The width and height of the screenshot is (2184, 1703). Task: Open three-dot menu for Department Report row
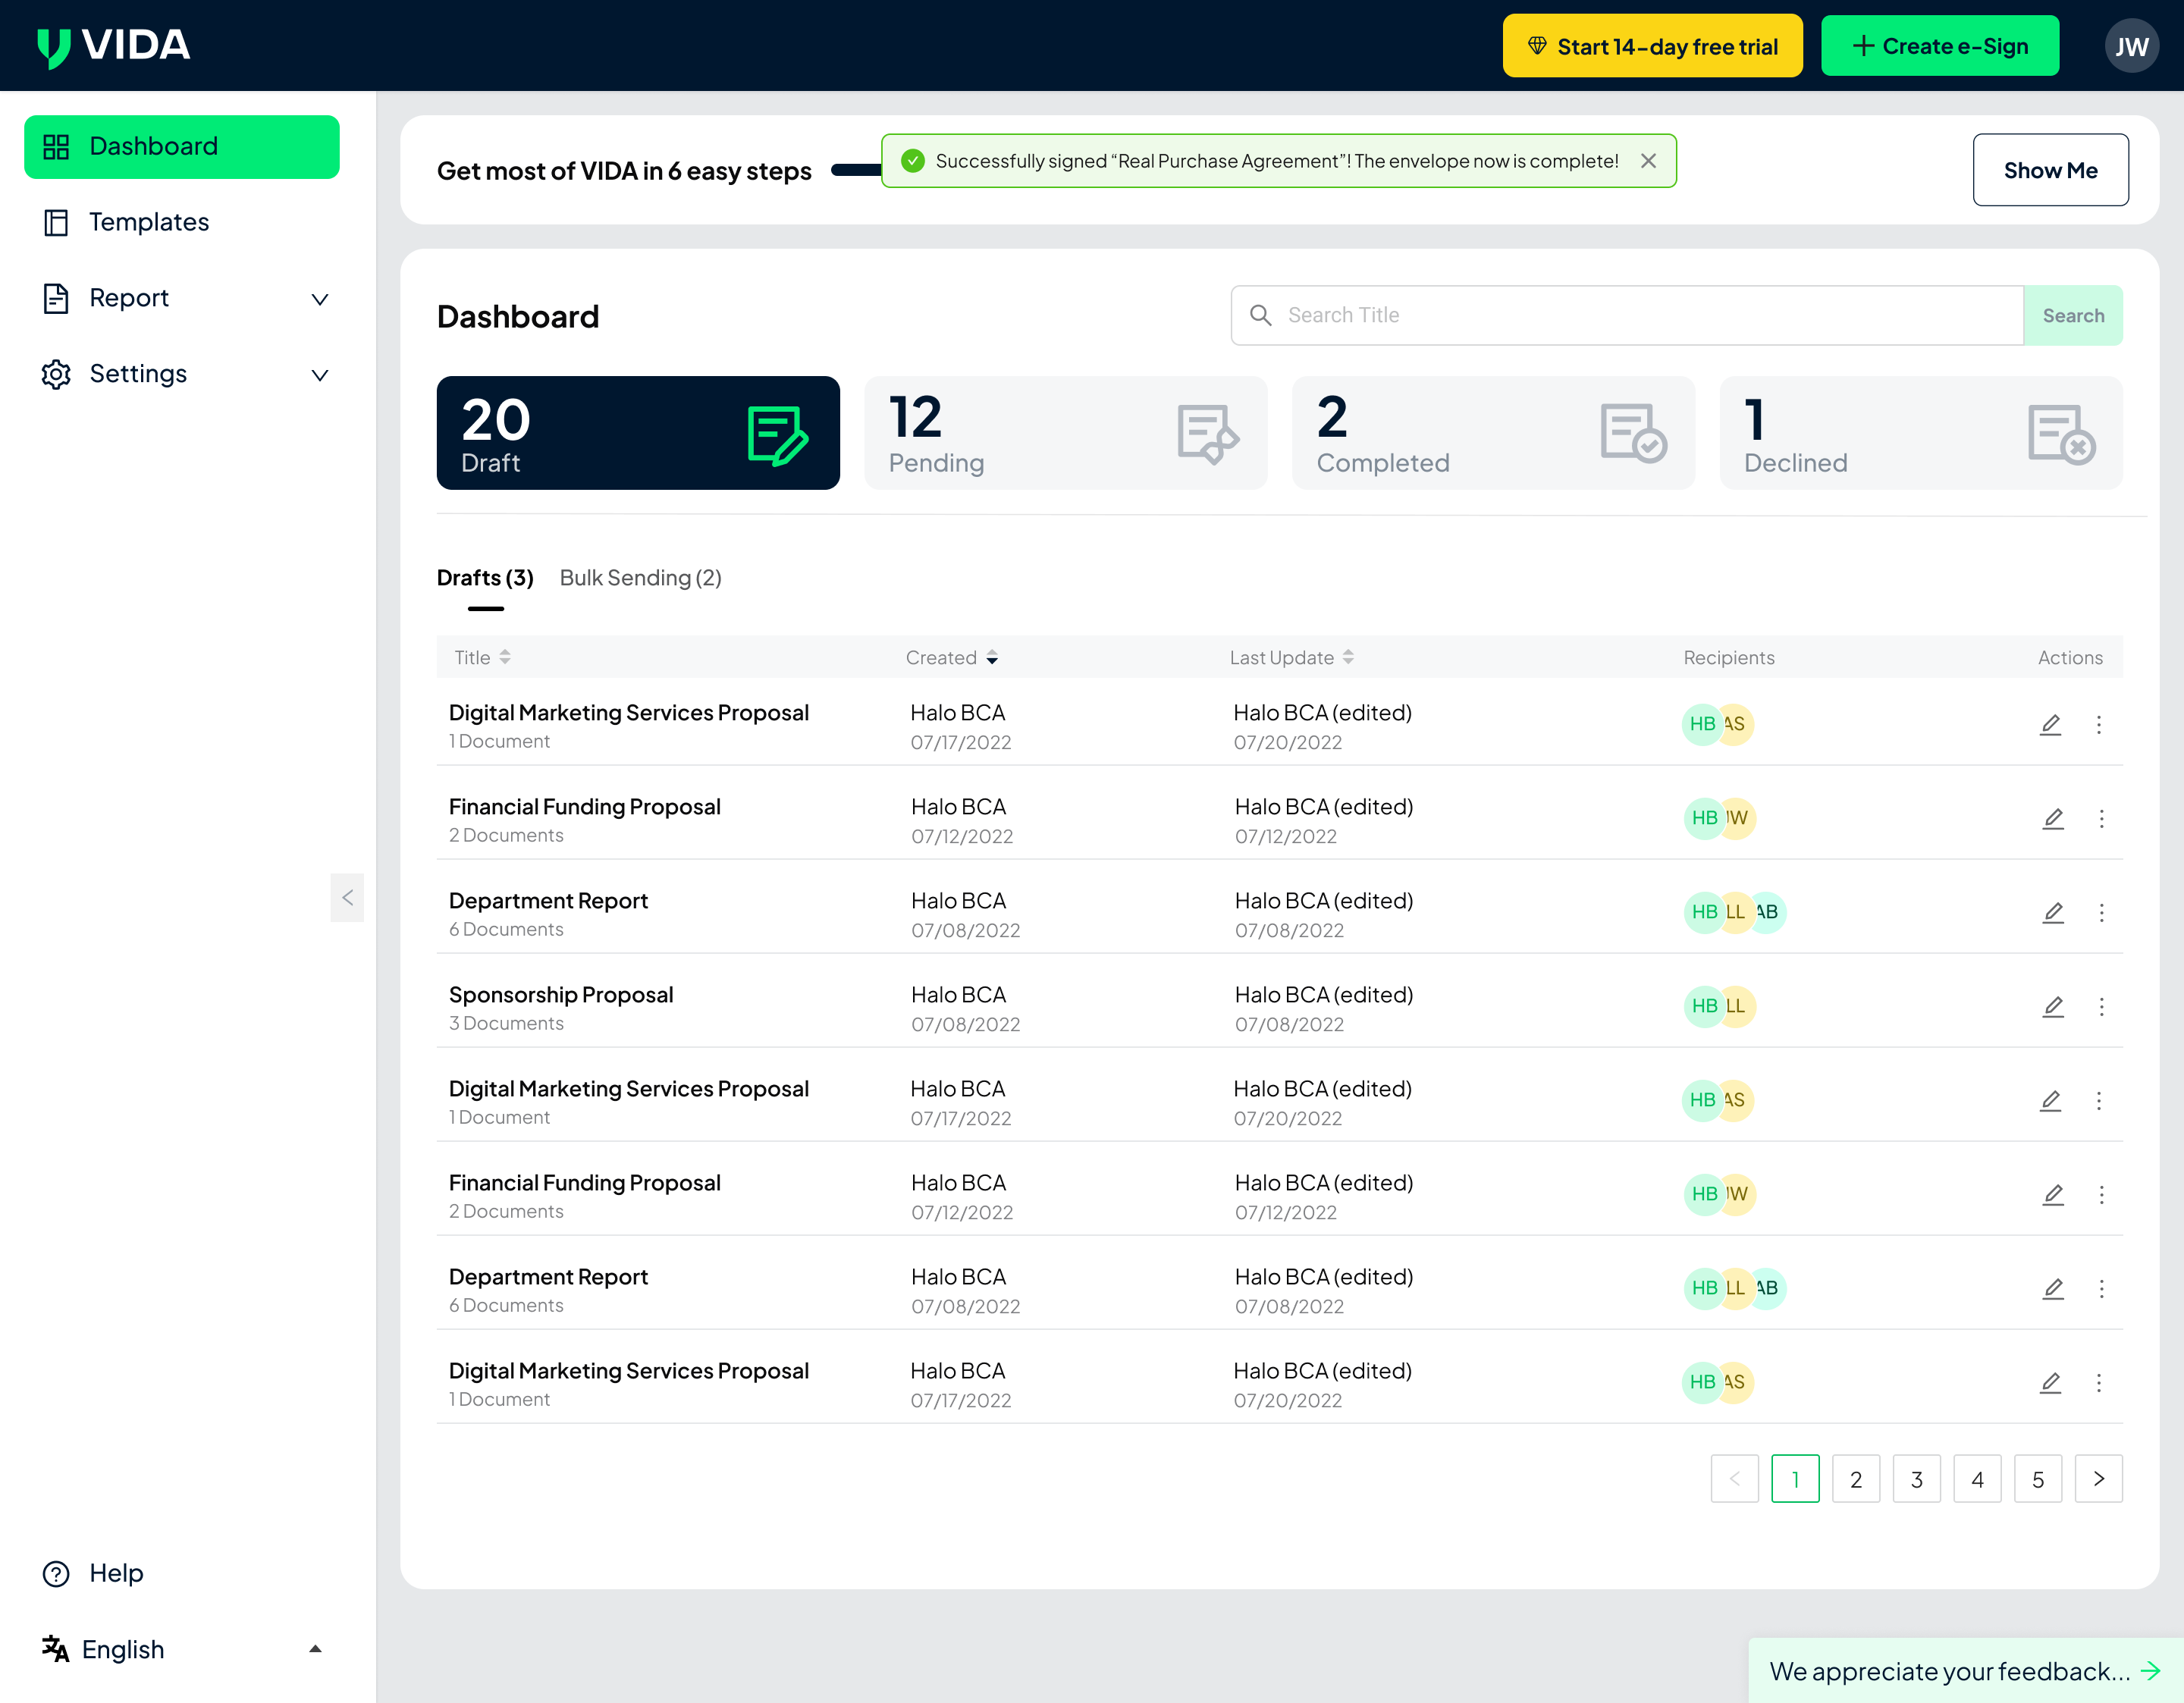[x=2101, y=913]
